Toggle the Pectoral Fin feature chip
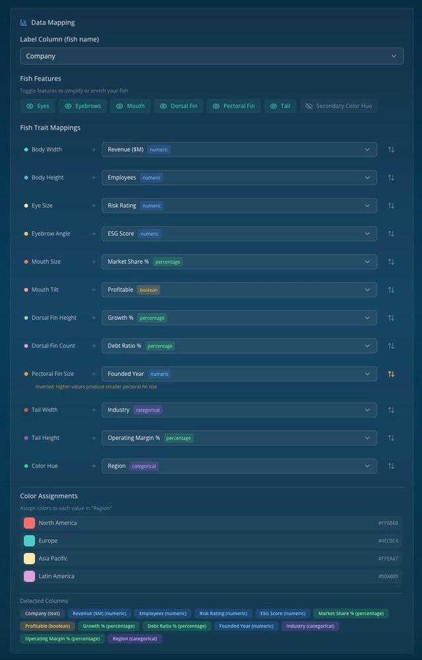 [x=233, y=106]
